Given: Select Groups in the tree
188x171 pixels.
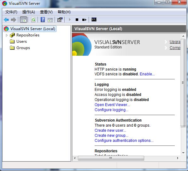Looking at the screenshot, I should tap(23, 48).
